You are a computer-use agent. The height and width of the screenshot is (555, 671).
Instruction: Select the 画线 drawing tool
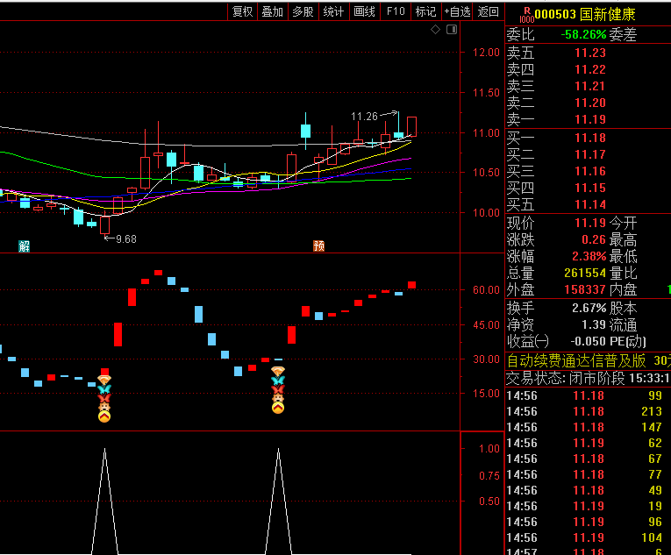tap(364, 11)
